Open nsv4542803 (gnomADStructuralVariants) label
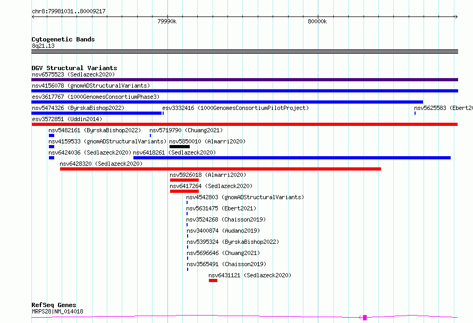Viewport: 473px width, 323px height. (x=245, y=197)
